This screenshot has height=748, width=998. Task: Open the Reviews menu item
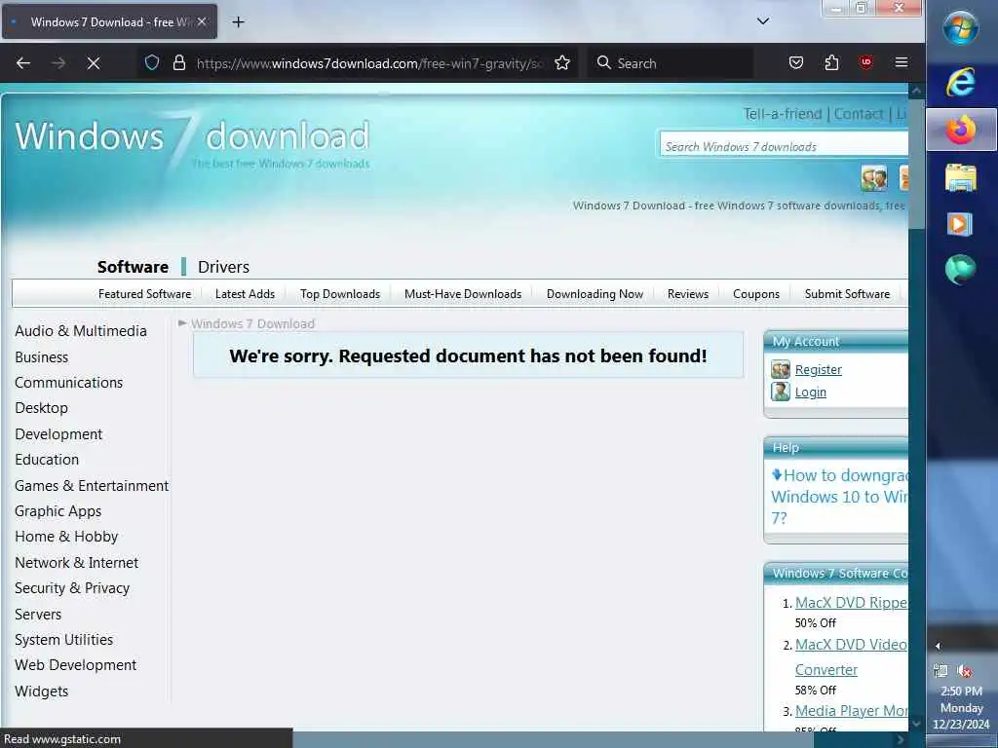[688, 294]
